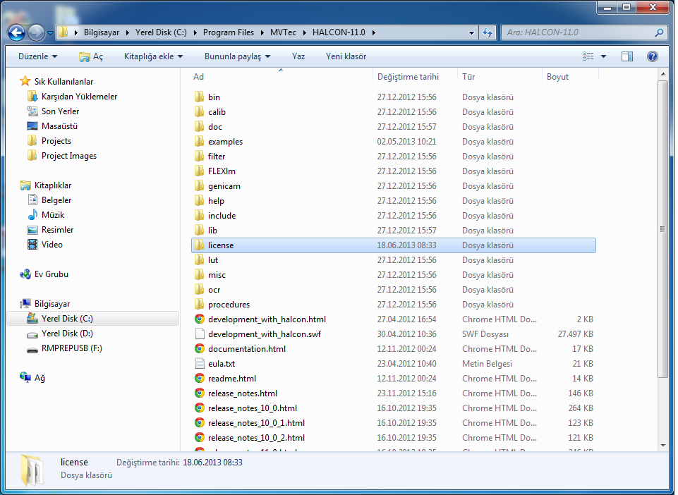The image size is (678, 495).
Task: Click the text file icon of eula.txt
Action: click(200, 363)
